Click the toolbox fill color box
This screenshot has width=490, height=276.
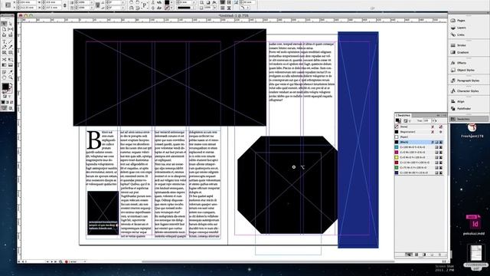(x=5, y=87)
